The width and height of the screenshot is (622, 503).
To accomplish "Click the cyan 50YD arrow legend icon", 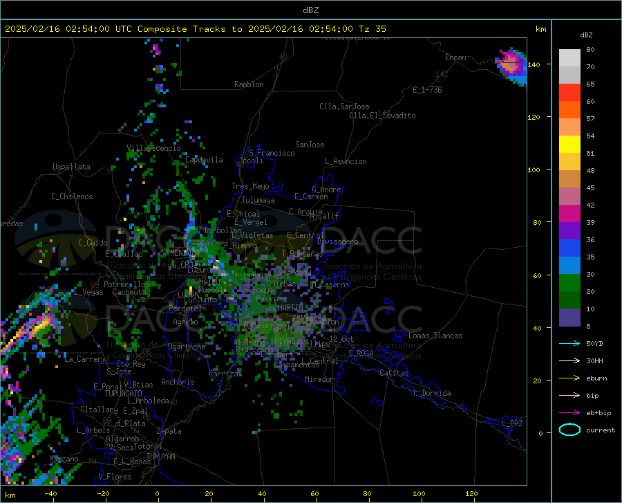I will click(x=569, y=343).
